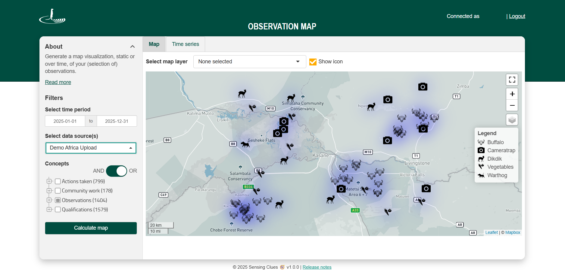Click Warthog icon in the legend
Viewport: 565px width, 272px height.
481,175
